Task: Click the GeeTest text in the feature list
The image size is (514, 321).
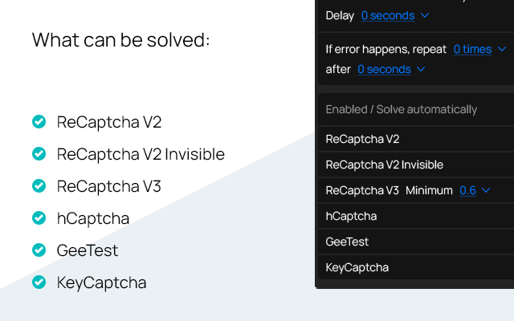Action: (88, 250)
